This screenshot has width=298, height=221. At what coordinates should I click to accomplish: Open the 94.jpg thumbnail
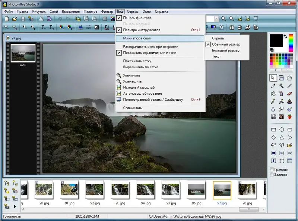[x=145, y=190]
